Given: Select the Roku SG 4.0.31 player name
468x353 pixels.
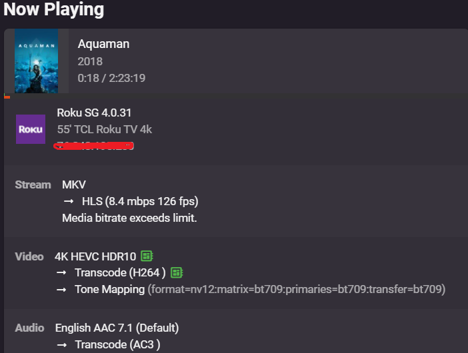Looking at the screenshot, I should 94,113.
